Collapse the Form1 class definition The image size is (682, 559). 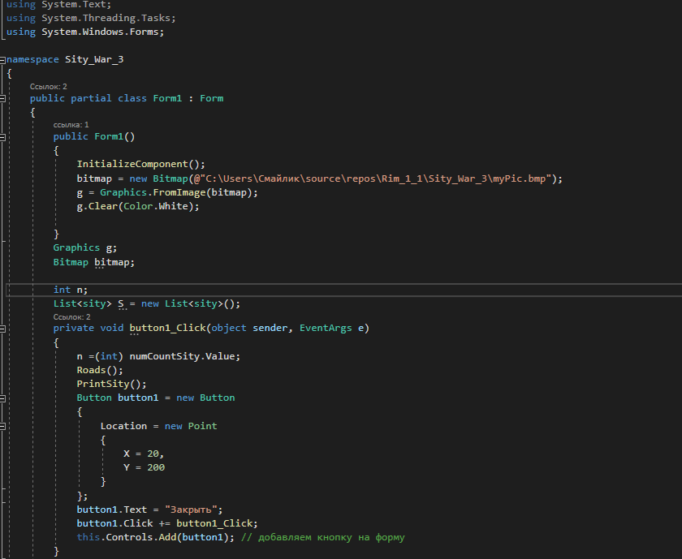tap(2, 99)
